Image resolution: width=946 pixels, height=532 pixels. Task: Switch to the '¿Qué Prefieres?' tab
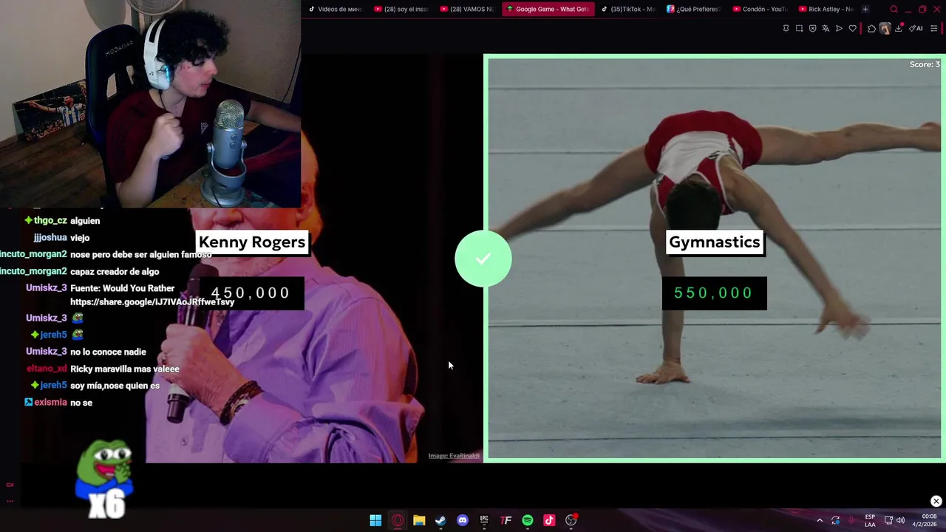tap(693, 9)
